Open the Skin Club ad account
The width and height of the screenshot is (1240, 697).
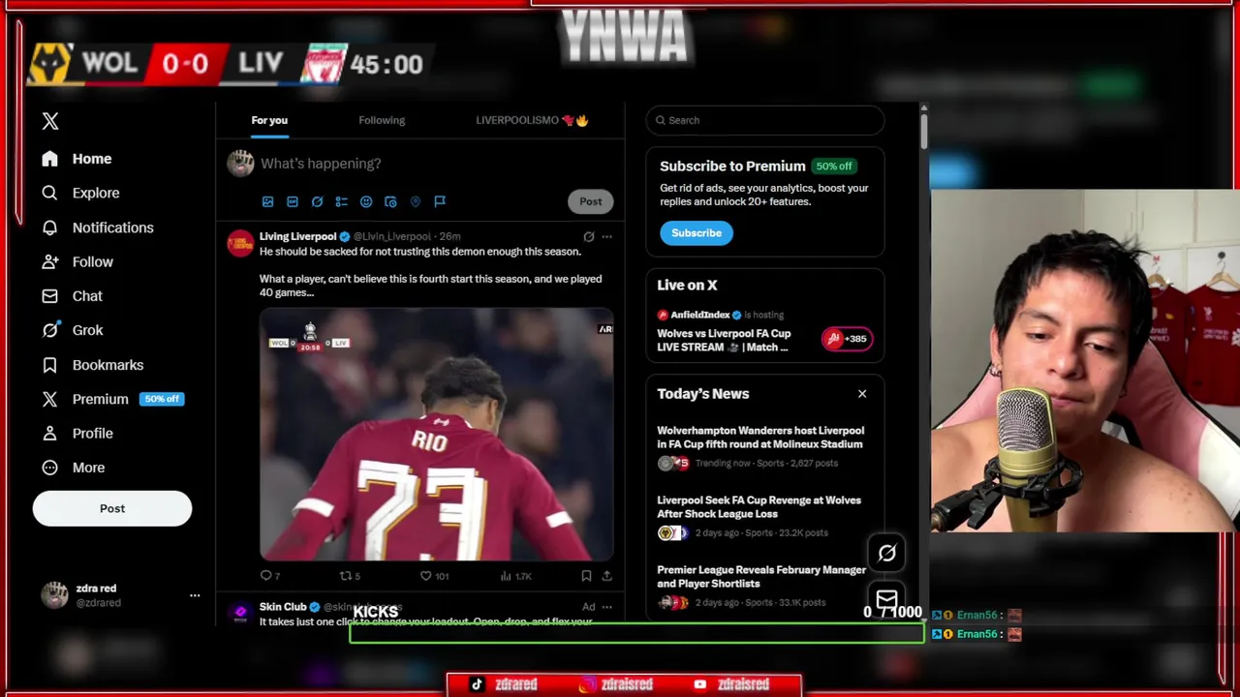coord(283,607)
